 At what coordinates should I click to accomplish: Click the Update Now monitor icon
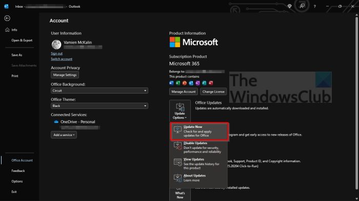tap(177, 129)
